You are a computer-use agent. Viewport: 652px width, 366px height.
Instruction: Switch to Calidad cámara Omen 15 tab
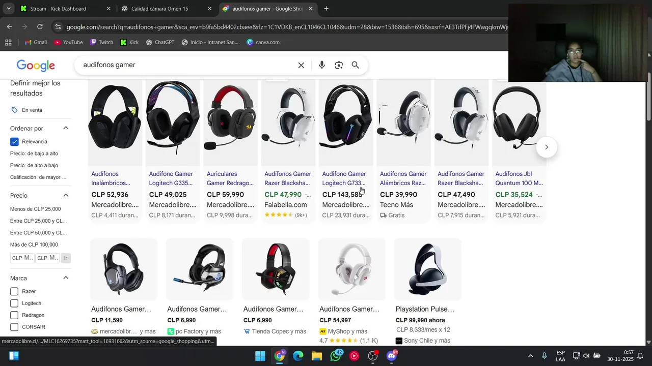coord(166,9)
